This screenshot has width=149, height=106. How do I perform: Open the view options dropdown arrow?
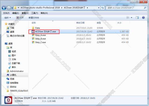132,17
